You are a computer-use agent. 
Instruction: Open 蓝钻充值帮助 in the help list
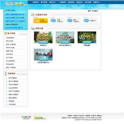(x=13, y=98)
